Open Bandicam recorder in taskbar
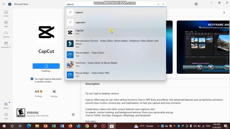The width and height of the screenshot is (230, 129). [103, 126]
